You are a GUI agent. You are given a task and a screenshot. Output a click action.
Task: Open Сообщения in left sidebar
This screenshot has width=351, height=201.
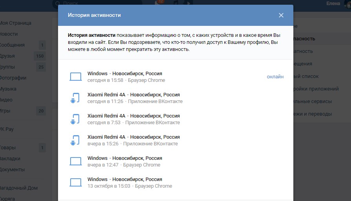click(x=13, y=45)
